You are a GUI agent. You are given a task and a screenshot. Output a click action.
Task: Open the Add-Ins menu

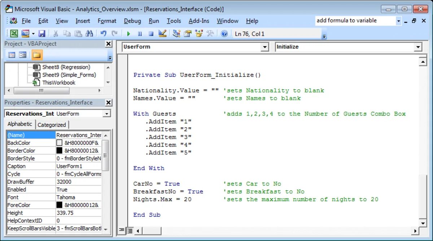coord(199,21)
